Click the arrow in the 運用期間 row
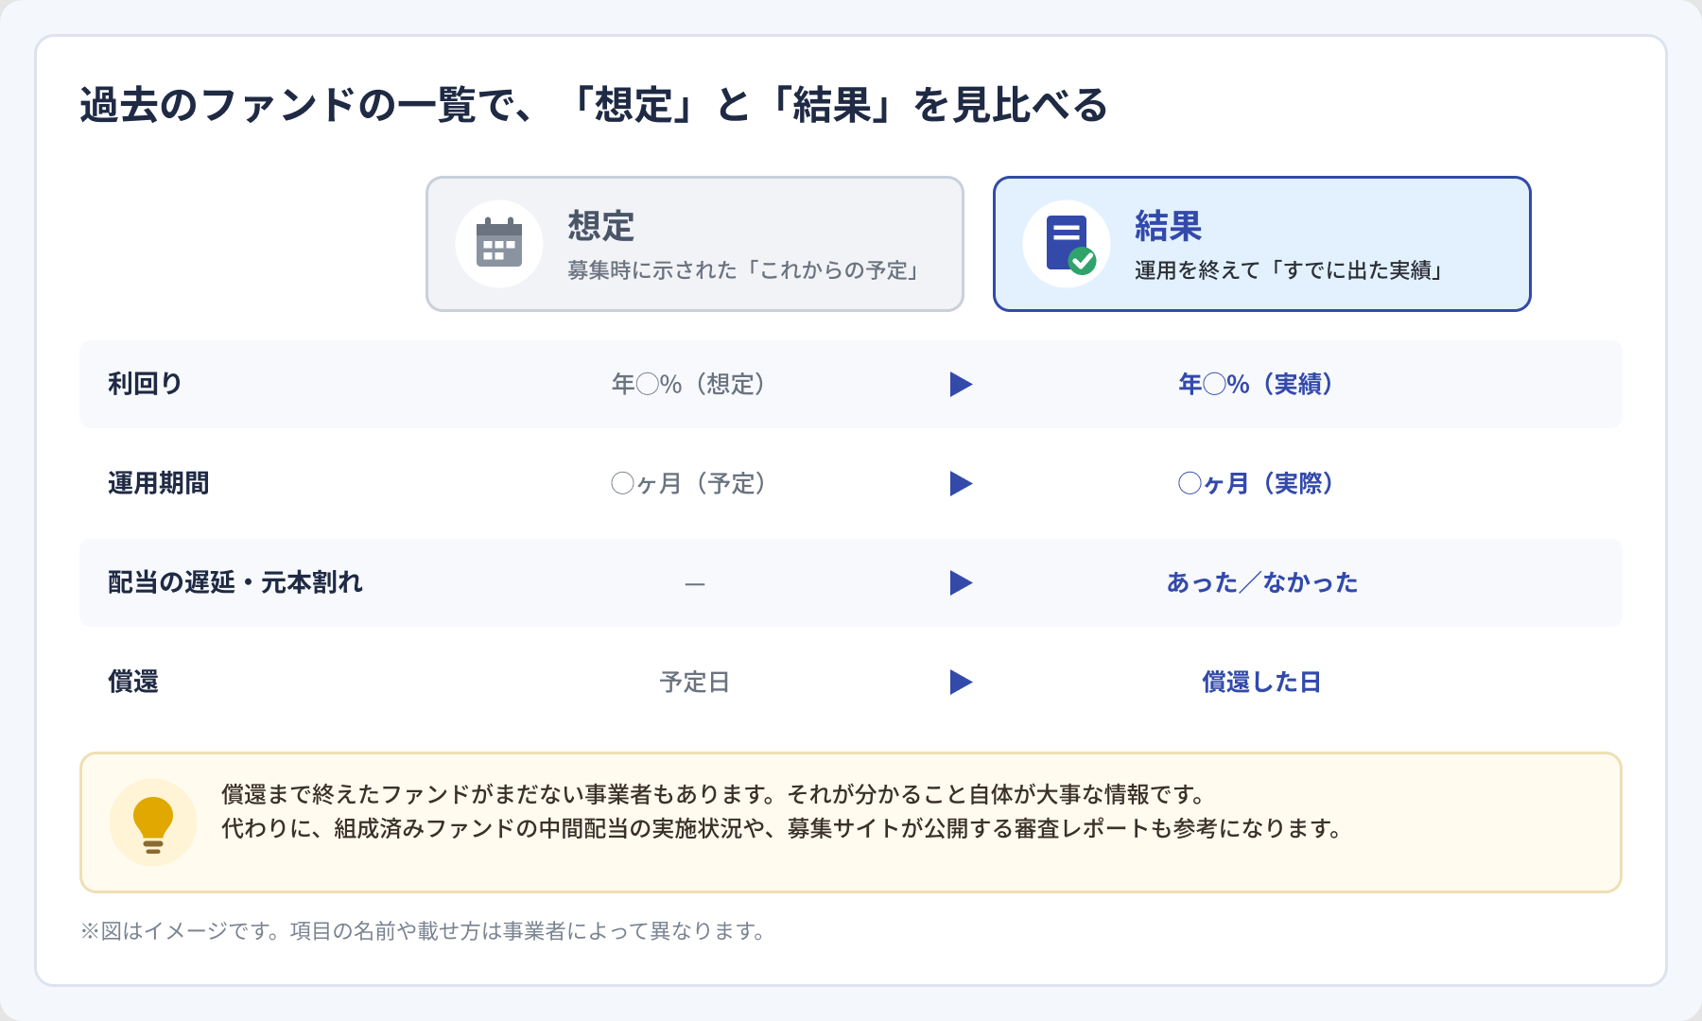1702x1021 pixels. (961, 483)
